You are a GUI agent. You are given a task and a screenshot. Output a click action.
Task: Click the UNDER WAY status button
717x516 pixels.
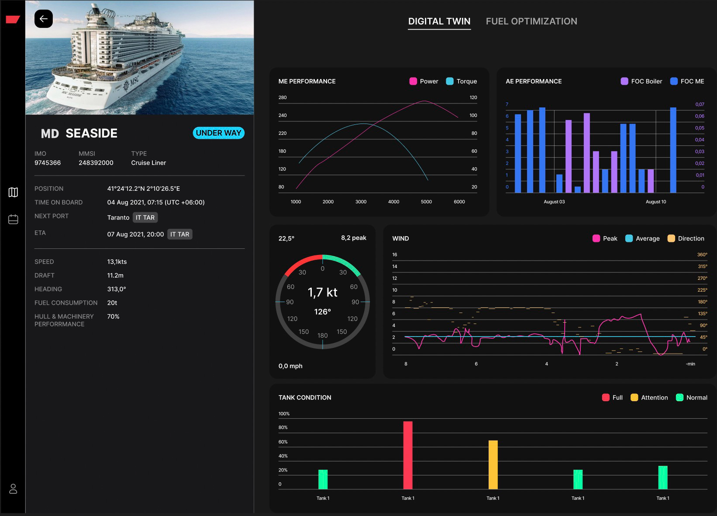click(218, 133)
